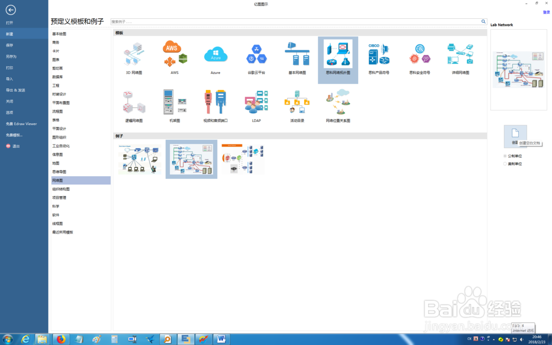Click the 登录 login link
This screenshot has height=345, width=552.
coord(546,12)
